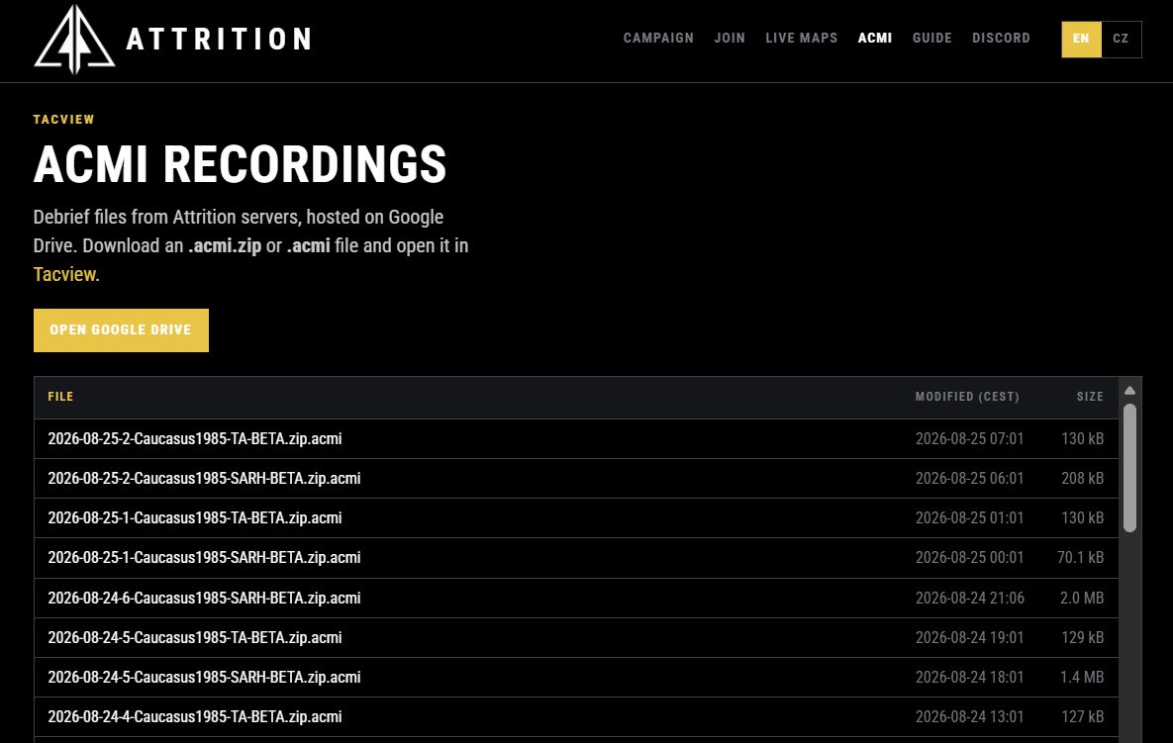Click the MODIFIED (CEST) column header

click(x=967, y=397)
